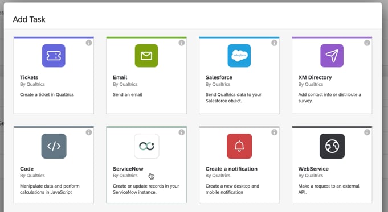This screenshot has width=388, height=212.
Task: Select the green Email envelope icon
Action: point(146,56)
